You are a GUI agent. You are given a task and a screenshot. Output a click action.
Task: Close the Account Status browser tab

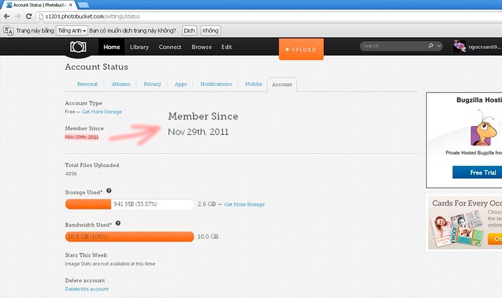(71, 5)
